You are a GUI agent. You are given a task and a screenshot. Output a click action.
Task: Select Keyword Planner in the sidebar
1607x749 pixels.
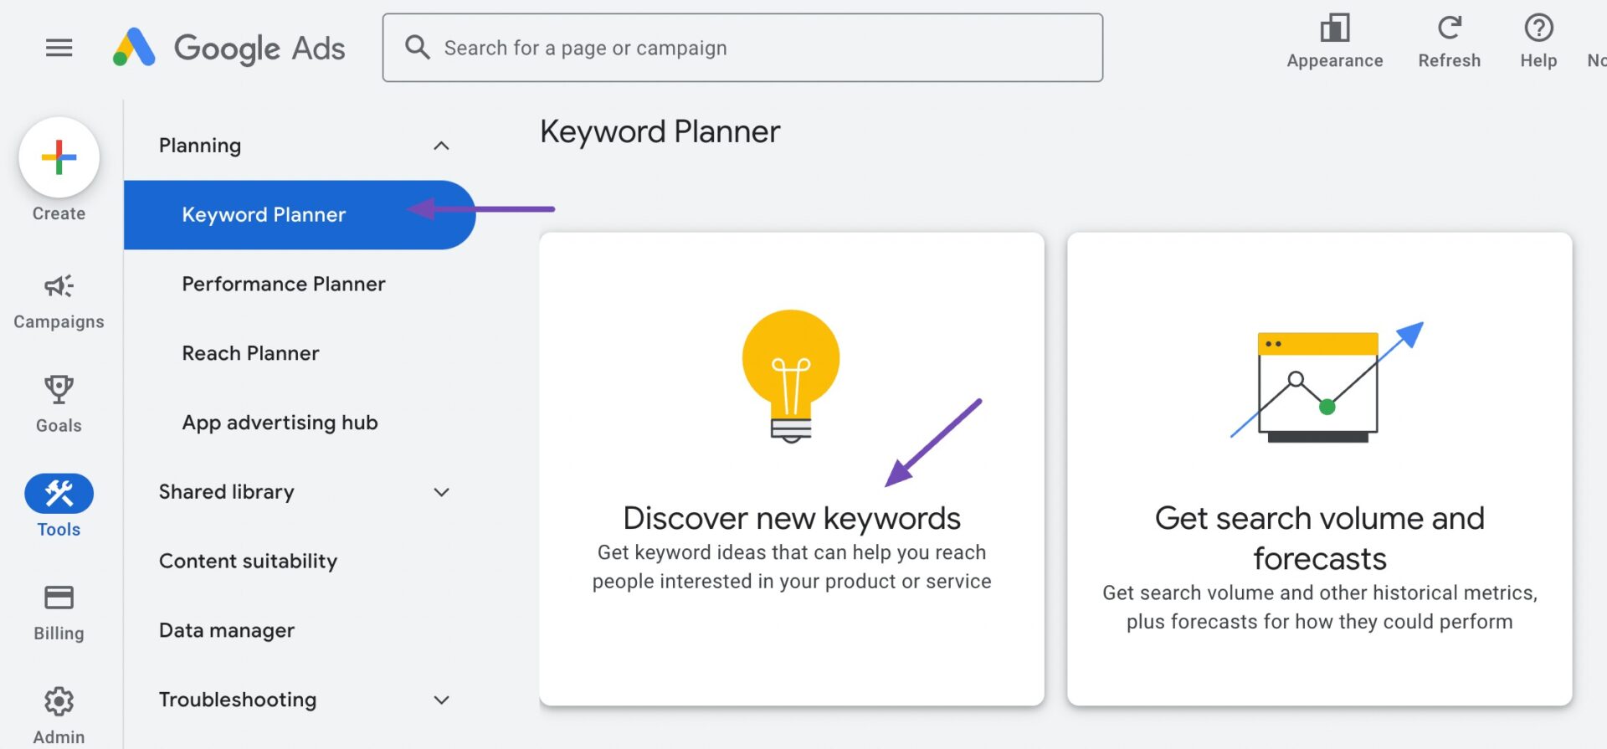click(264, 214)
